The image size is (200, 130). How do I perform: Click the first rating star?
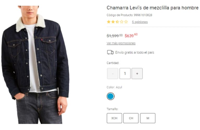pos(109,22)
